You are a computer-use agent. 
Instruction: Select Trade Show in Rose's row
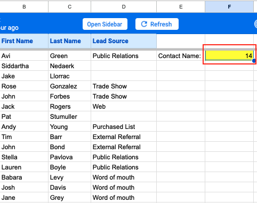coord(124,86)
